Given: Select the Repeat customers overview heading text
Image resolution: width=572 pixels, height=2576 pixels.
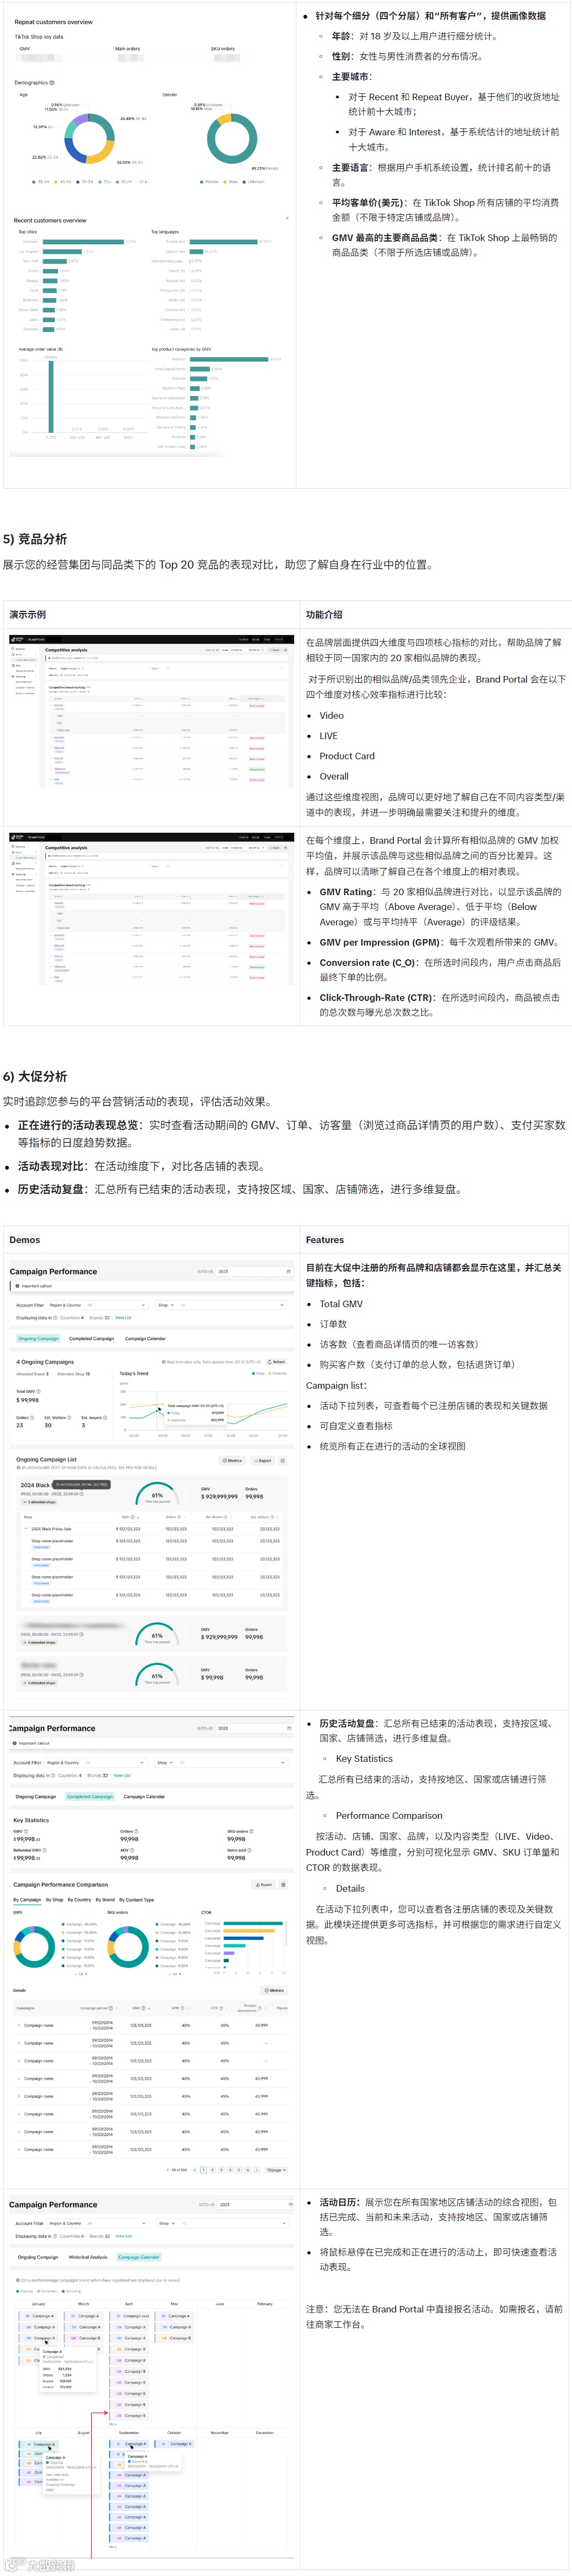Looking at the screenshot, I should pos(53,22).
